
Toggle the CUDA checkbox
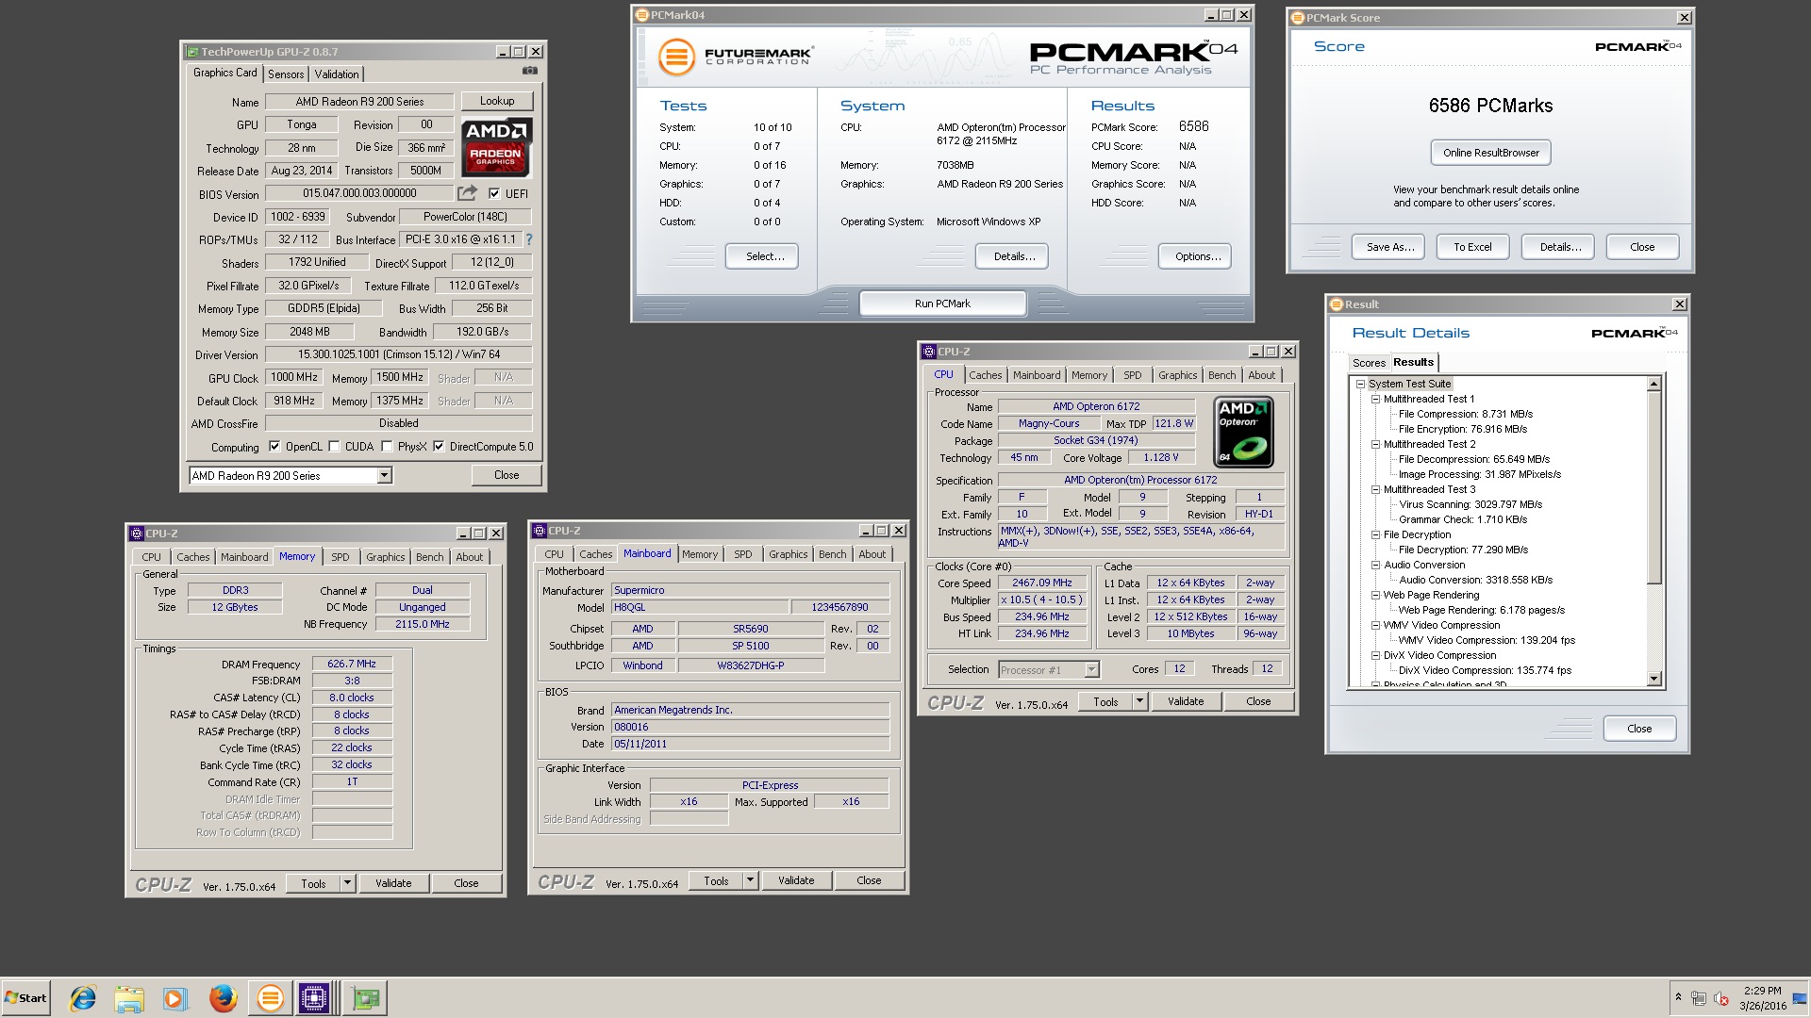pyautogui.click(x=334, y=447)
